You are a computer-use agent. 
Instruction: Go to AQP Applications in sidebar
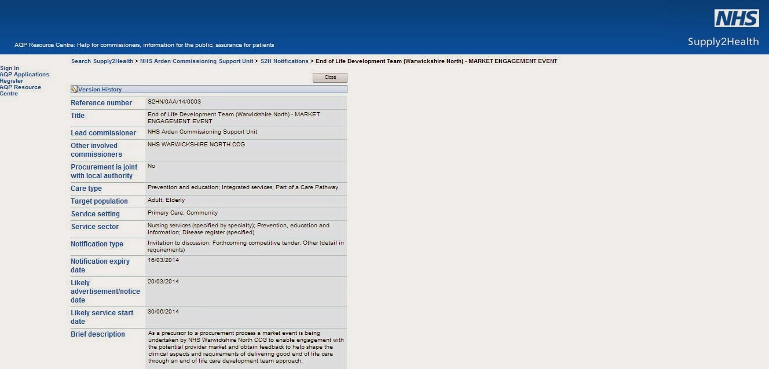(24, 75)
